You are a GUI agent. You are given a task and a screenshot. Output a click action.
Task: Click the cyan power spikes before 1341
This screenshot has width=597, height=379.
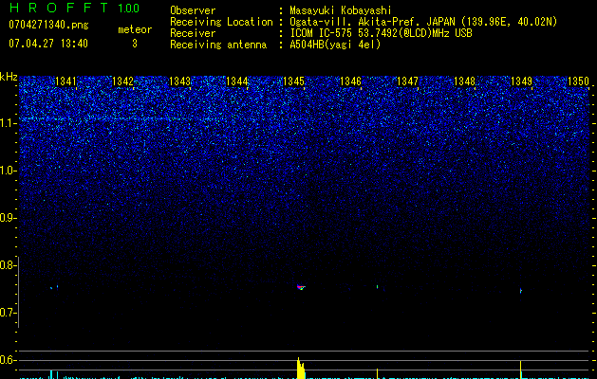(x=54, y=374)
